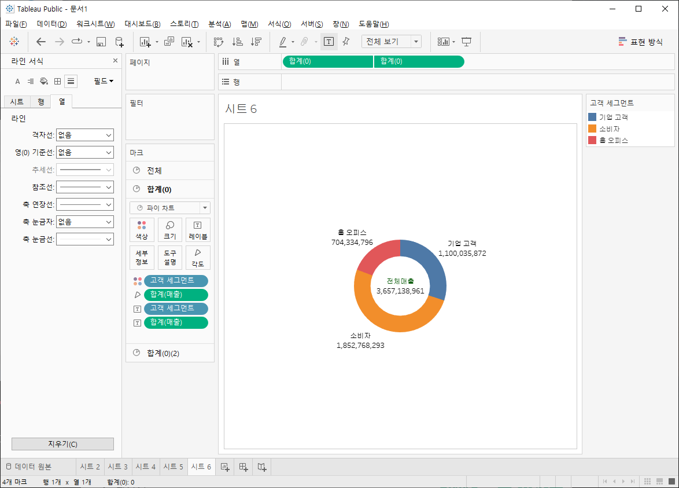The width and height of the screenshot is (679, 488).
Task: Click the 지우기(C) clear button
Action: pyautogui.click(x=63, y=444)
